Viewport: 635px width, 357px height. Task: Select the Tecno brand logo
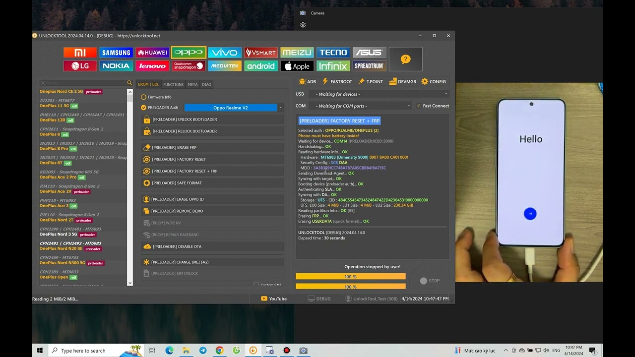click(x=333, y=53)
